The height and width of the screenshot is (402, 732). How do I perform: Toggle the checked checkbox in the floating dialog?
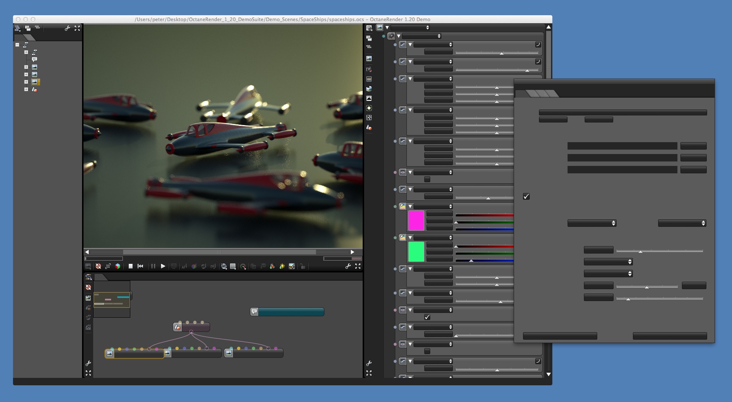[526, 196]
